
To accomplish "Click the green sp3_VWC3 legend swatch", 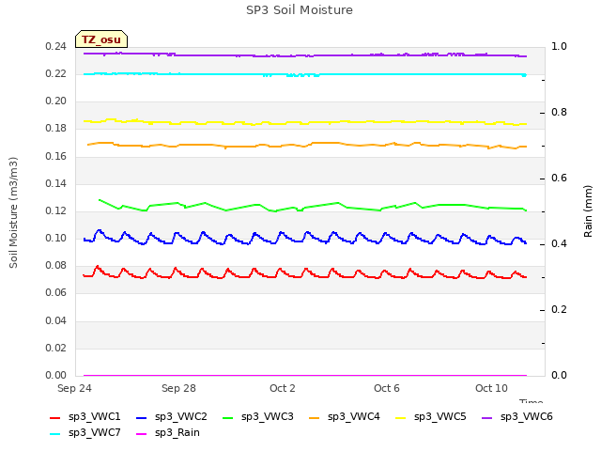I will click(227, 417).
